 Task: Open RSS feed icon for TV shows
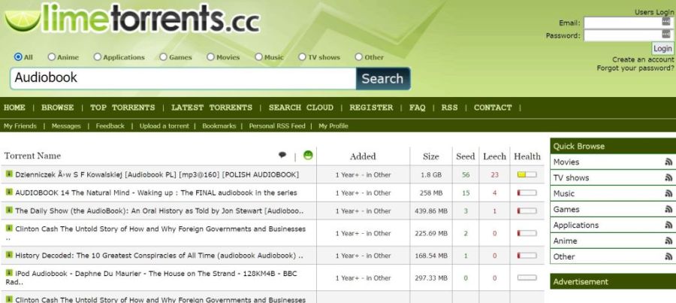pos(668,178)
